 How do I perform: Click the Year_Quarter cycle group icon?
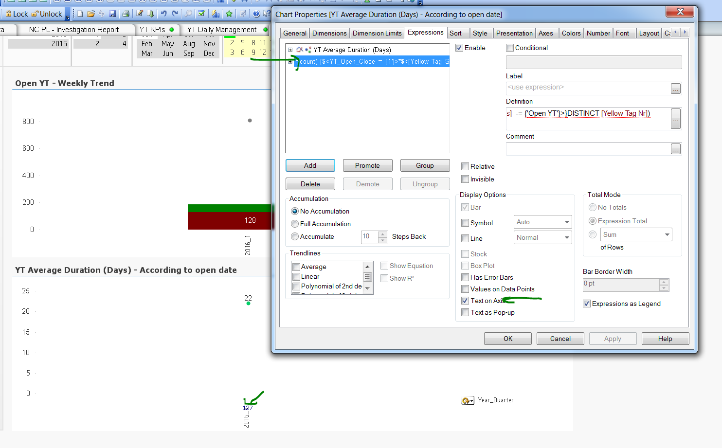[x=468, y=400]
